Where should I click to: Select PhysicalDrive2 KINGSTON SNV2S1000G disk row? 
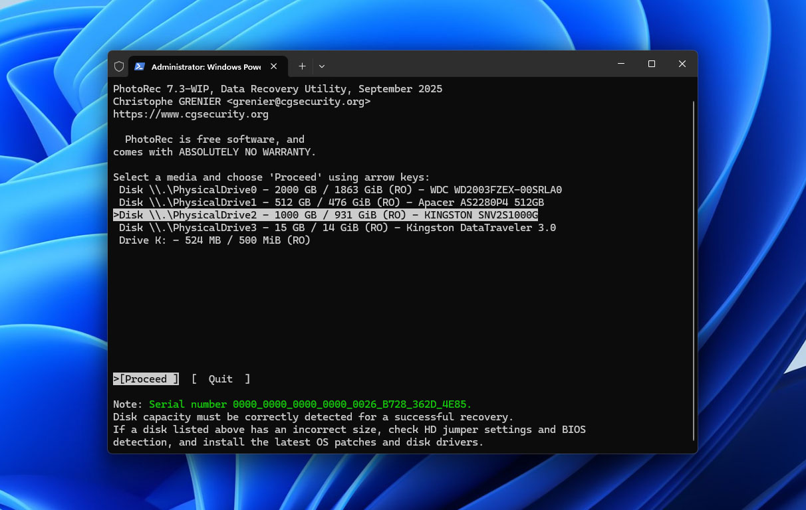tap(325, 215)
